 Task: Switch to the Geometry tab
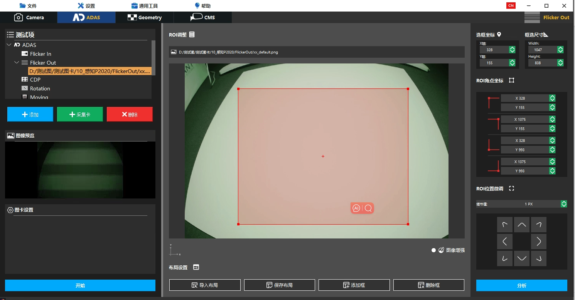[x=145, y=17]
